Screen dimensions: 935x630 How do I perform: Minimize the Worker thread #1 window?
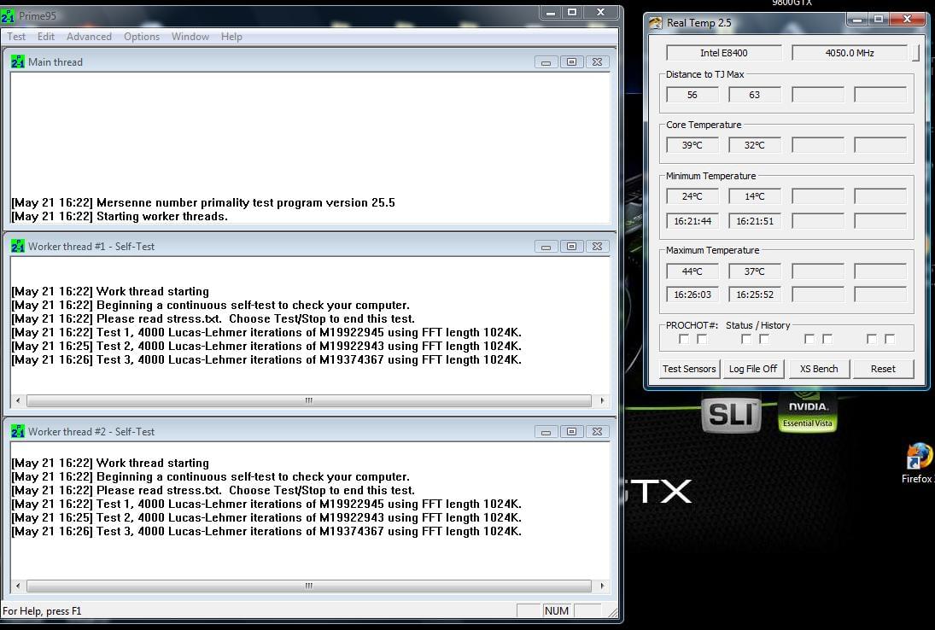pos(546,246)
